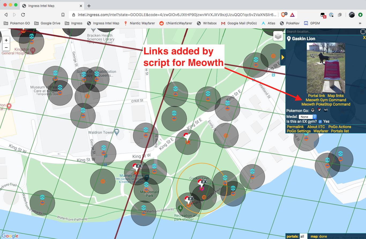Click the bus stop icon on Maitland St
The image size is (366, 239).
coord(273,75)
